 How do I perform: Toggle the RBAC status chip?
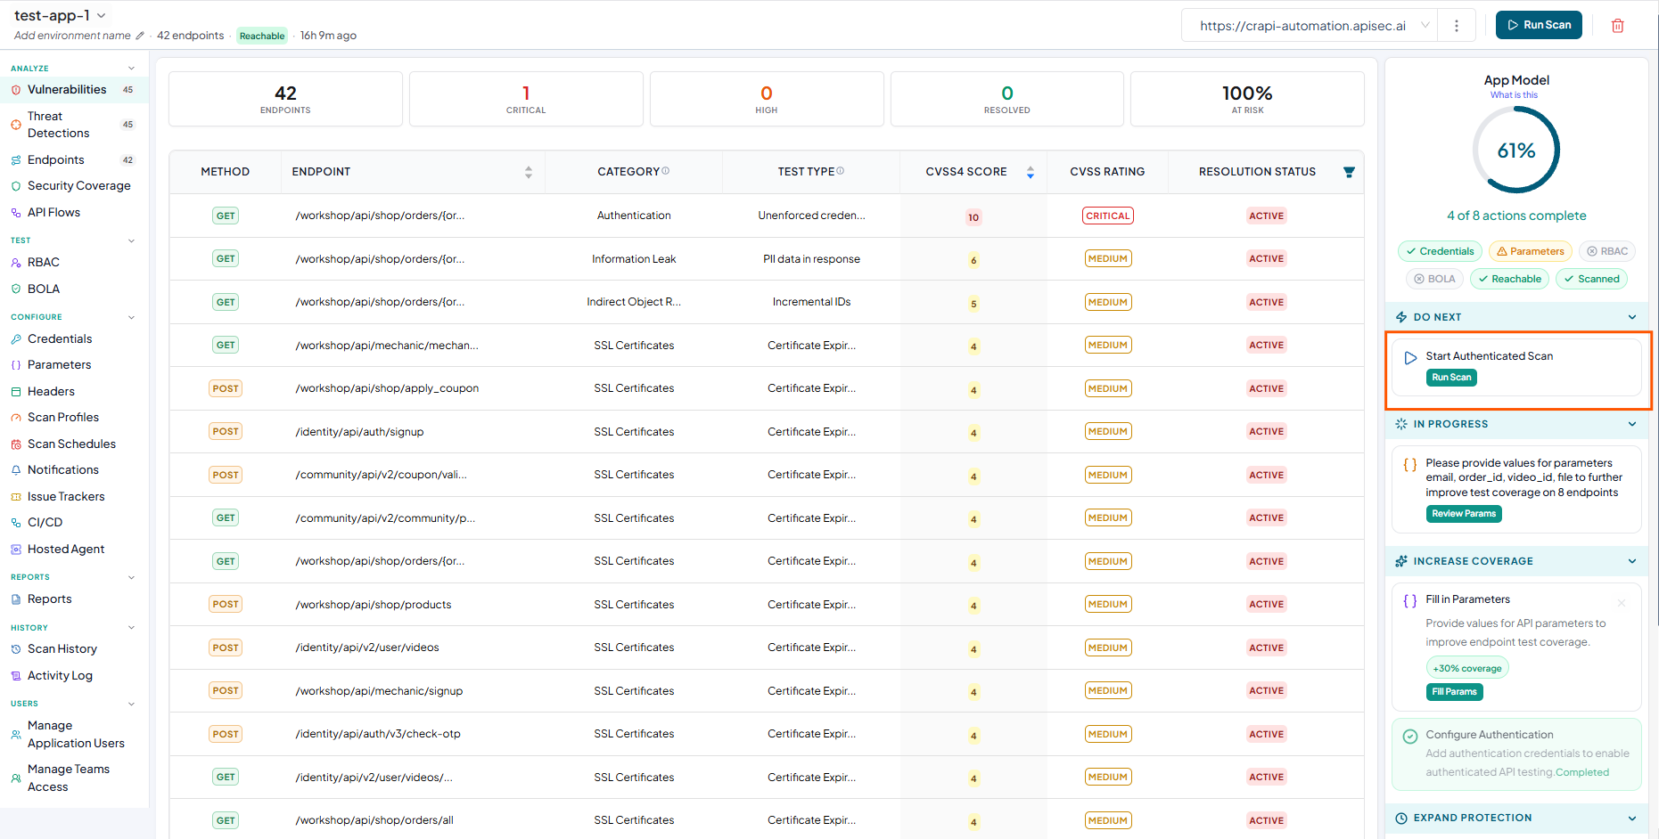pyautogui.click(x=1607, y=251)
